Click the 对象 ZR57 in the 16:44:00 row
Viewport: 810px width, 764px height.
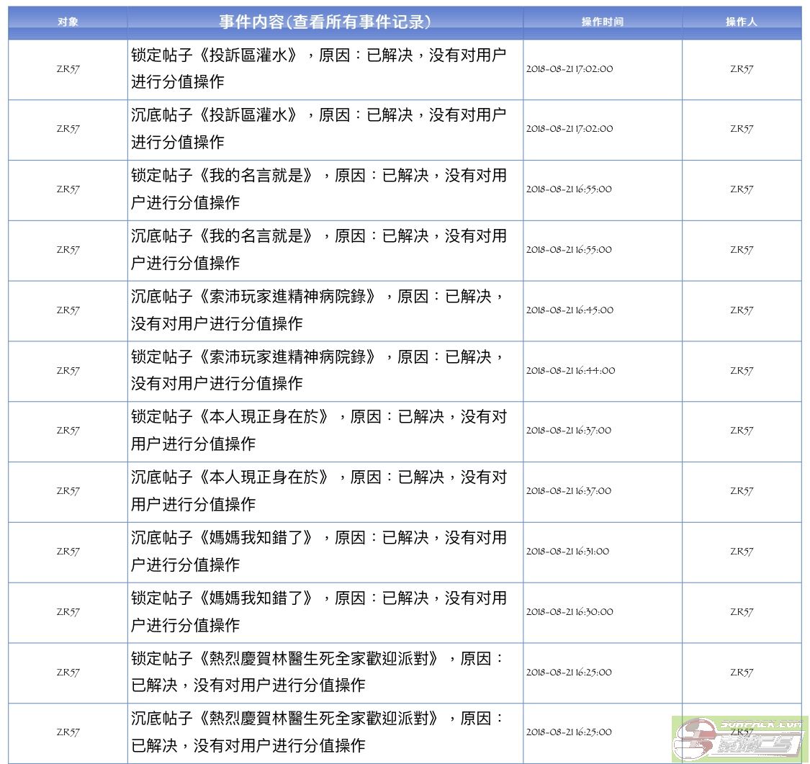pos(68,371)
